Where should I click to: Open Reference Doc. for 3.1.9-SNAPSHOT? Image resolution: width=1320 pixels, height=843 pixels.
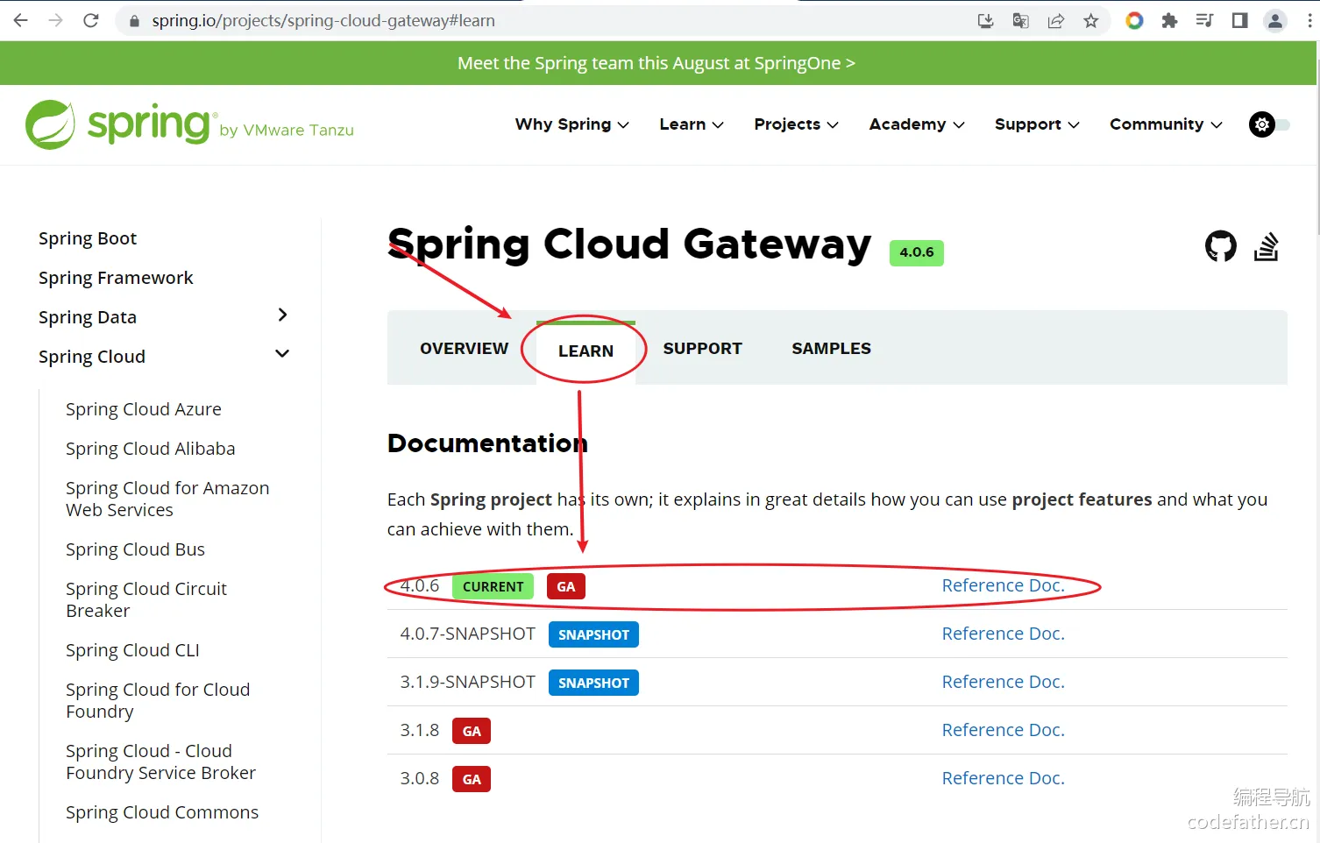point(1003,682)
